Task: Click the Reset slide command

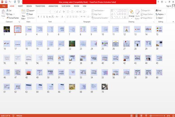Action: [30, 14]
